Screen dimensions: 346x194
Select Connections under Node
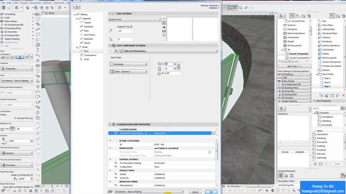pyautogui.click(x=90, y=55)
